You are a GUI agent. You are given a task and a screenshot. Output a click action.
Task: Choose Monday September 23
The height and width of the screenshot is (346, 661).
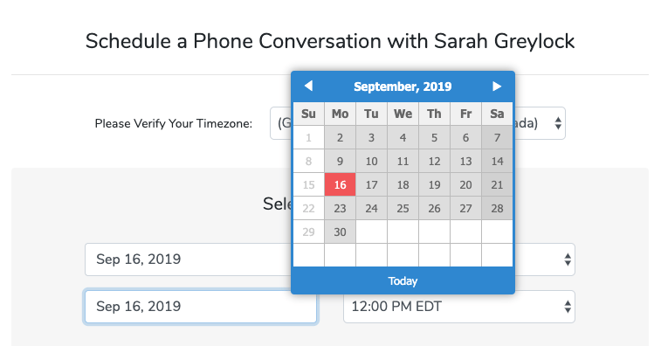pos(340,209)
